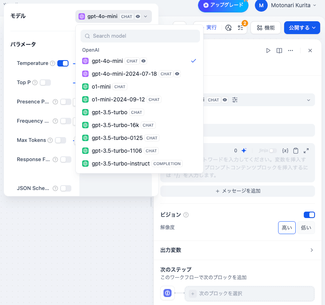Click 次のブロックを選択 to choose block
The height and width of the screenshot is (305, 325).
point(250,293)
